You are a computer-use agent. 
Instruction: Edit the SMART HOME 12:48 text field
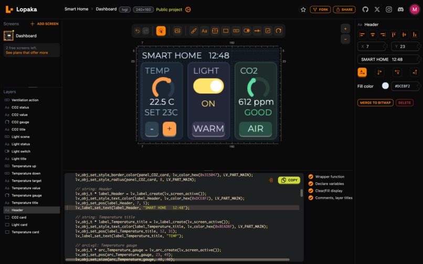387,59
